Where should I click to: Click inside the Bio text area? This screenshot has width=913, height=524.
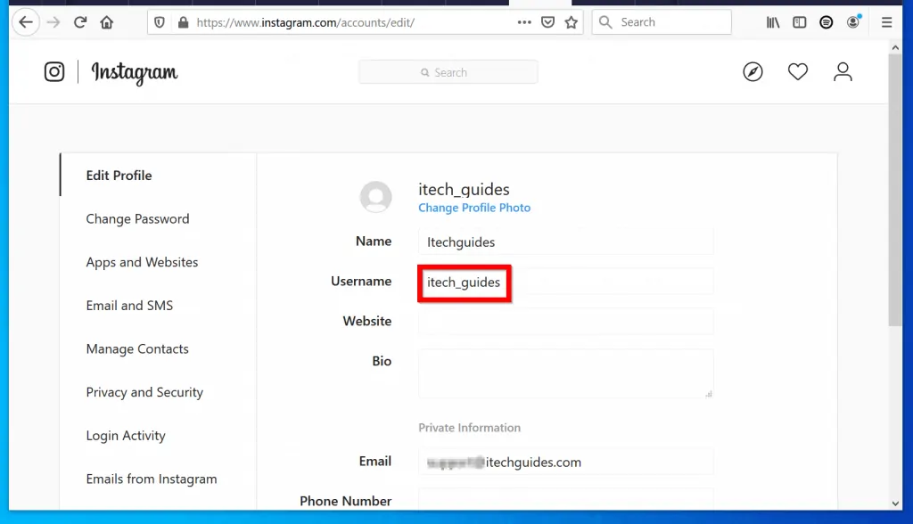pyautogui.click(x=565, y=374)
